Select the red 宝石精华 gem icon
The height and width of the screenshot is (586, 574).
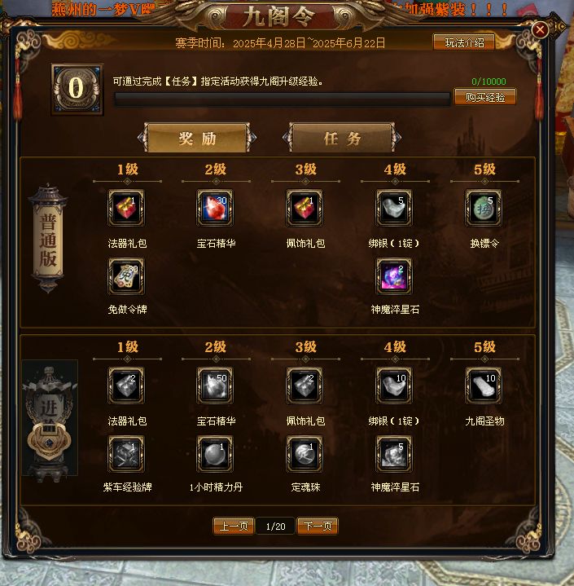[x=215, y=208]
